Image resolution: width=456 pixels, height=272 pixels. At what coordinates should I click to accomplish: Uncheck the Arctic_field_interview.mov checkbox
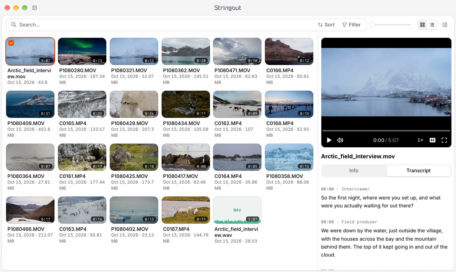[11, 43]
